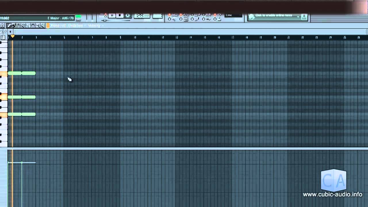Toggle fifth top-row lit recording option
This screenshot has width=368, height=207.
tap(215, 15)
